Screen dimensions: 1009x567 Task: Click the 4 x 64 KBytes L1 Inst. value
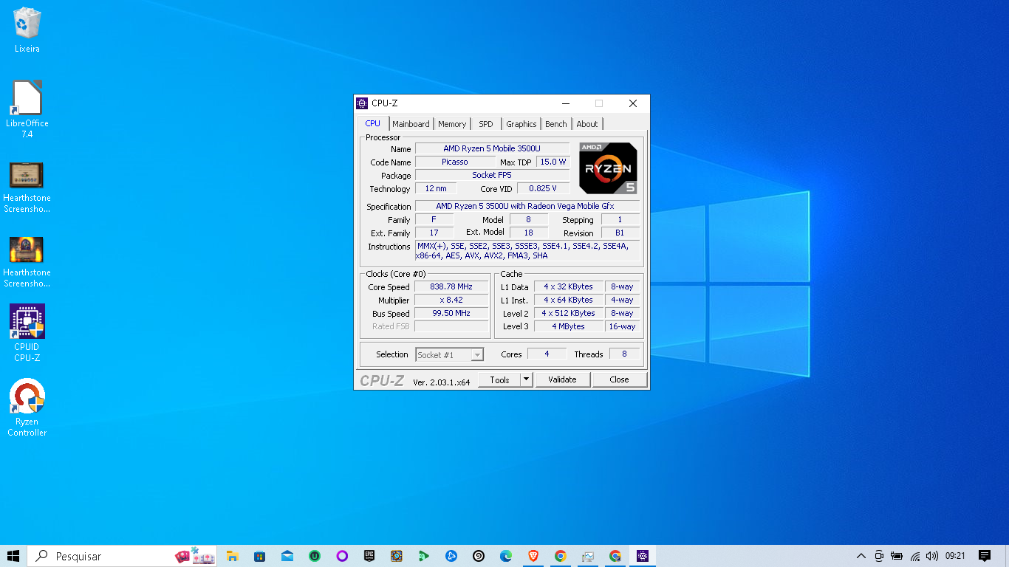[568, 300]
